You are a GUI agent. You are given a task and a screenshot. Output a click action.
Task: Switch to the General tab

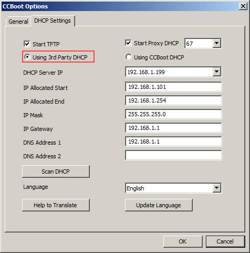(x=18, y=22)
